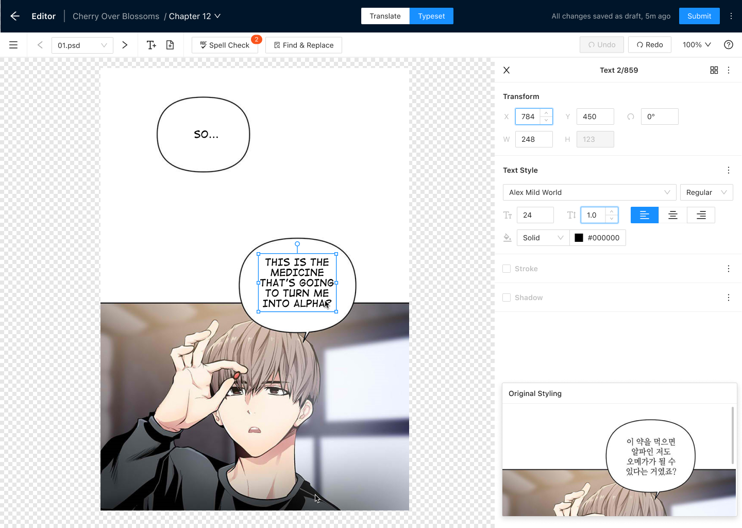Run Spell Check
The width and height of the screenshot is (742, 528).
(x=225, y=45)
